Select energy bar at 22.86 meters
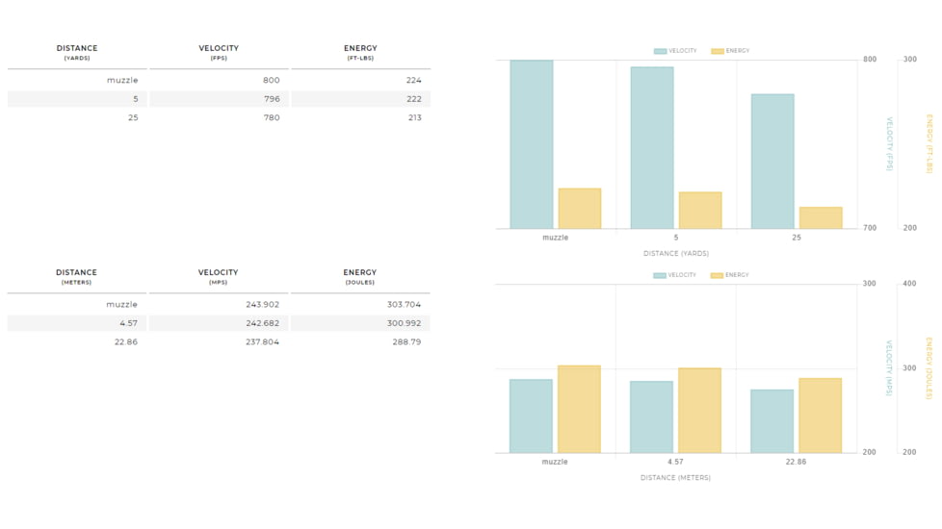 (820, 415)
